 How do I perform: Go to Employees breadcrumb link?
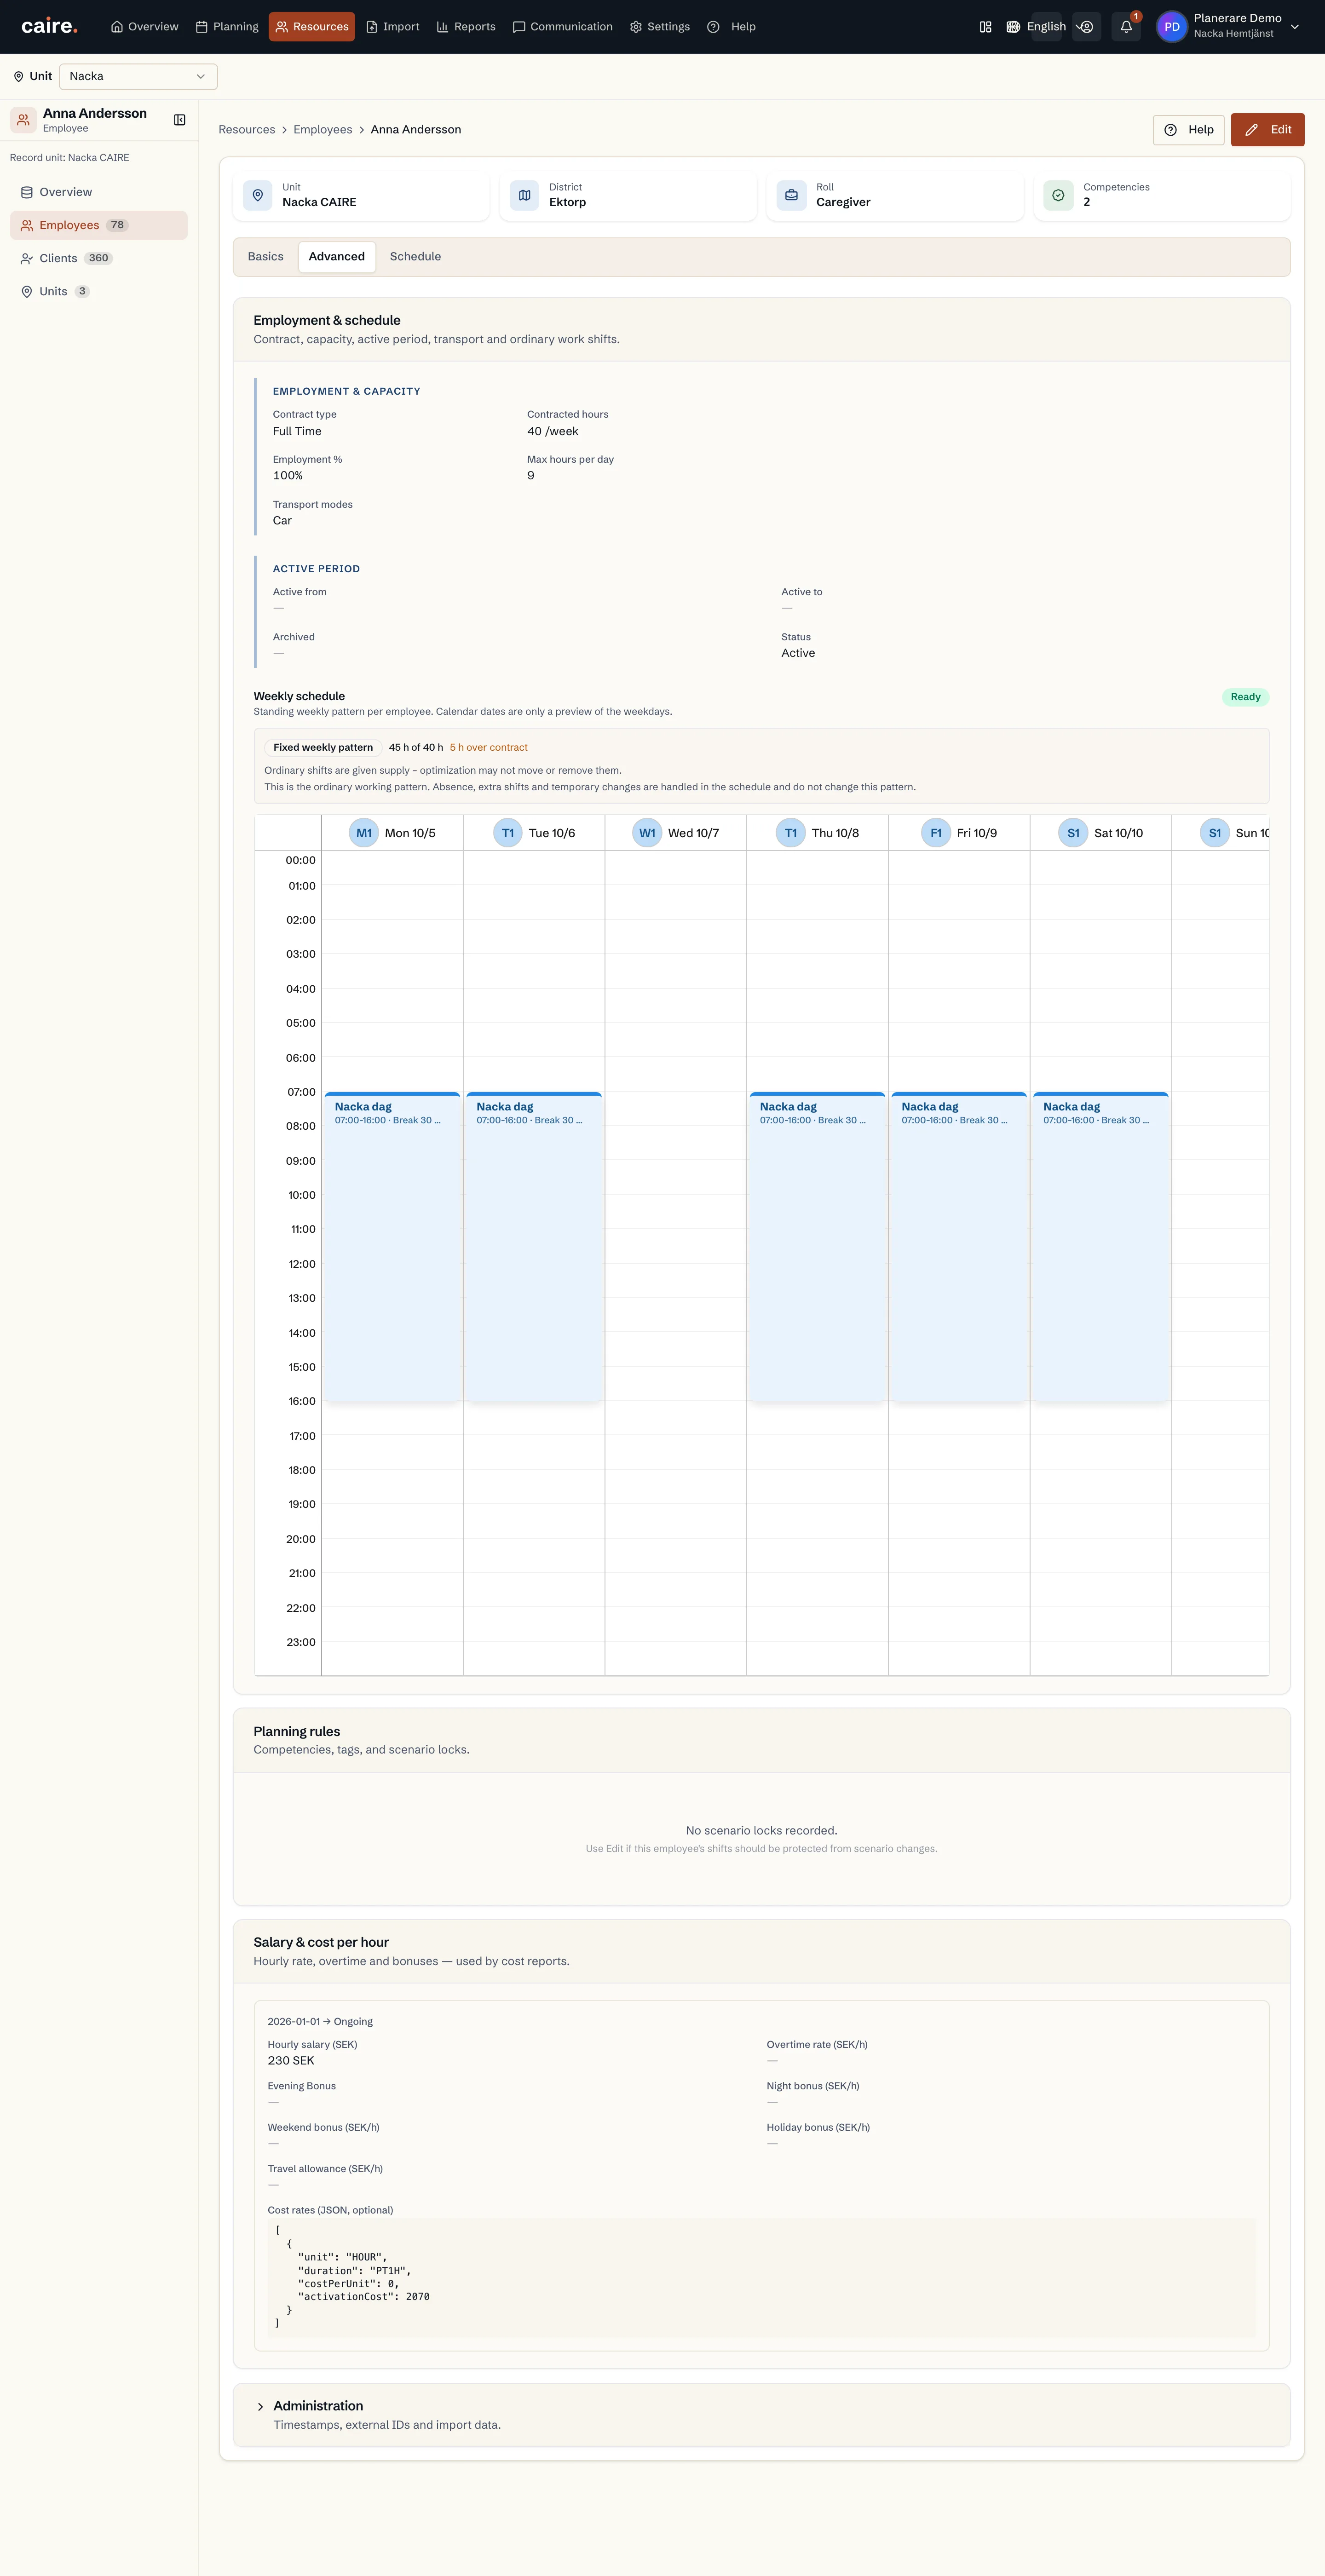click(323, 130)
